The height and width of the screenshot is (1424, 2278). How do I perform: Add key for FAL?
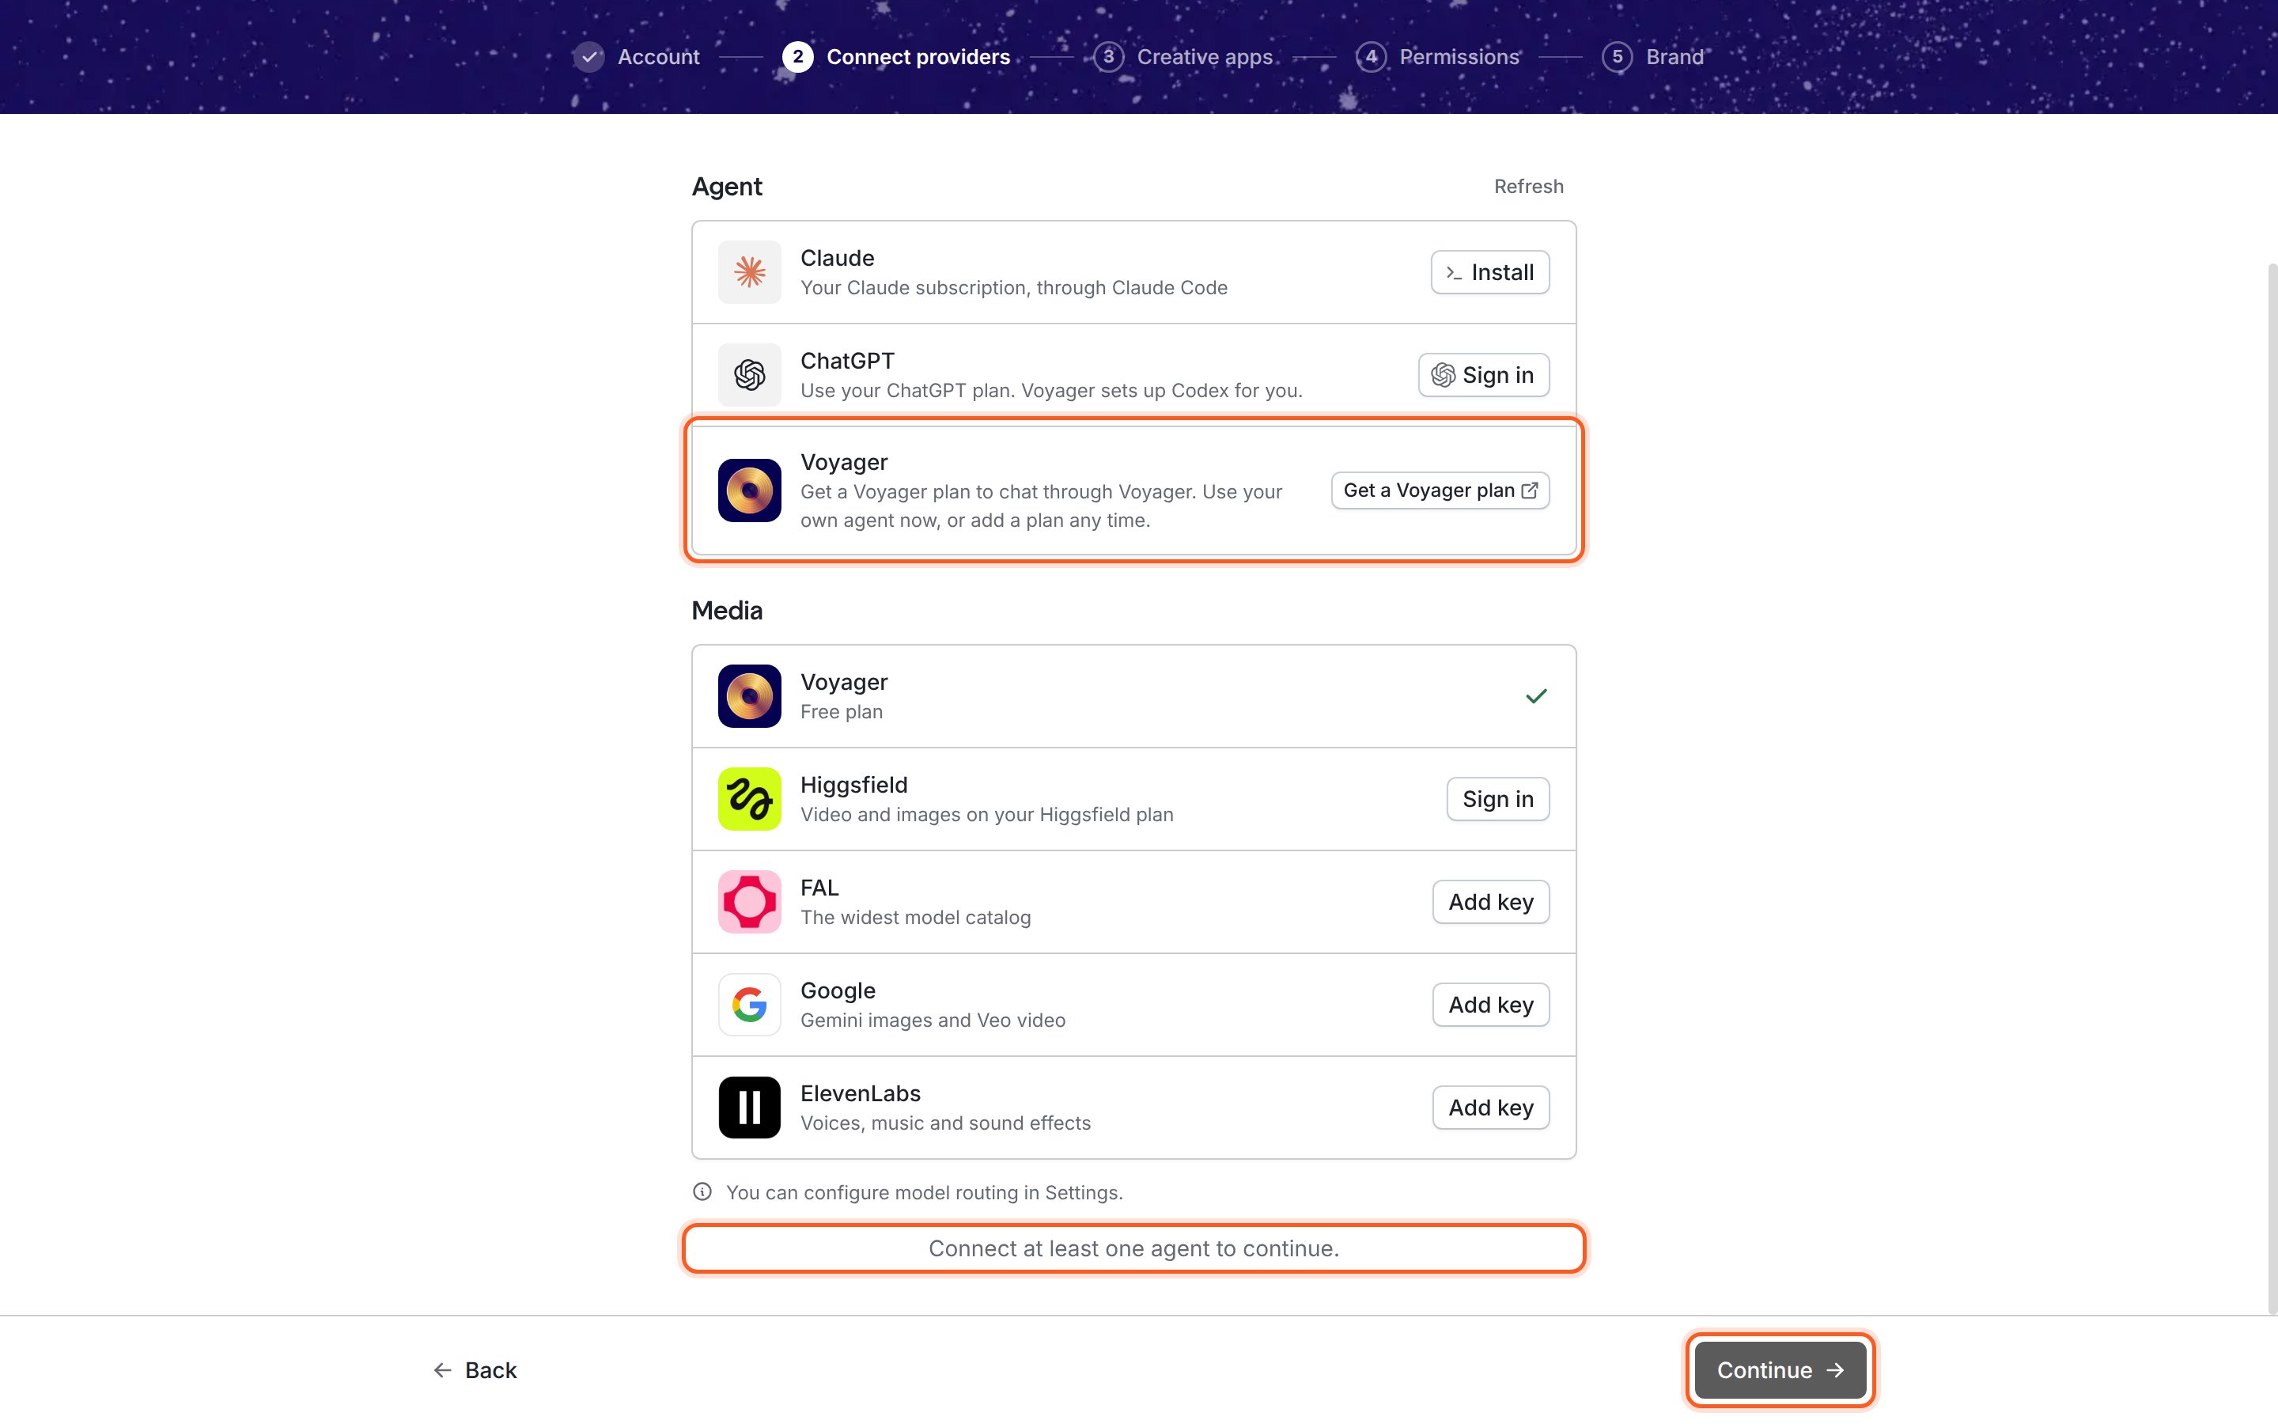[1491, 901]
